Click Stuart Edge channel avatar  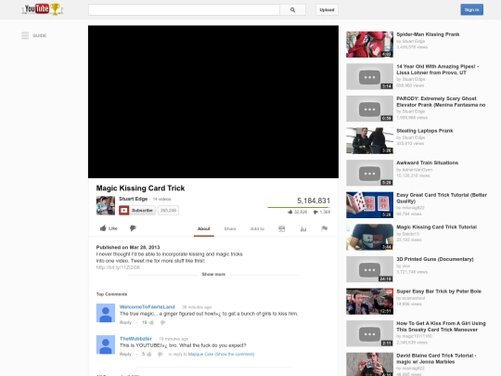(x=106, y=205)
